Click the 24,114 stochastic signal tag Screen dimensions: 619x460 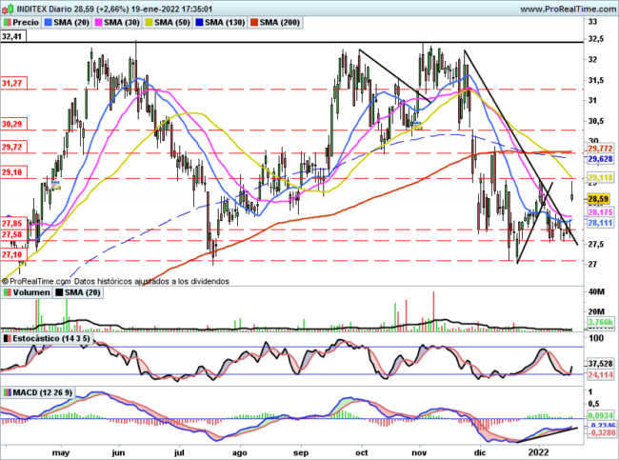pyautogui.click(x=600, y=374)
